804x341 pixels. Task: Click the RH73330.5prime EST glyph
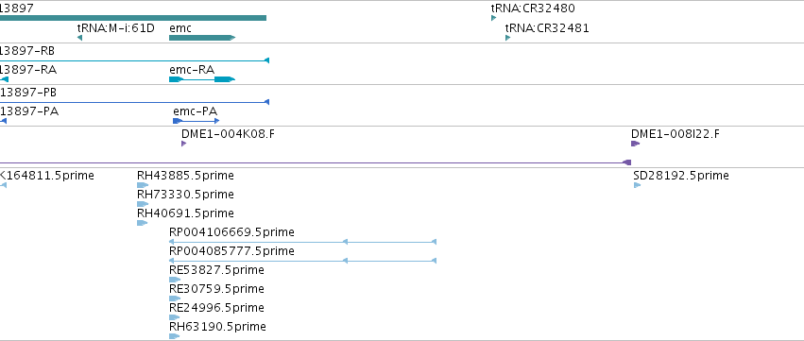pos(143,204)
